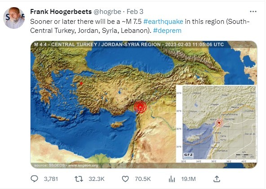The width and height of the screenshot is (266, 189).
Task: Click the Frank Hoogerbeets display name
Action: (x=61, y=12)
